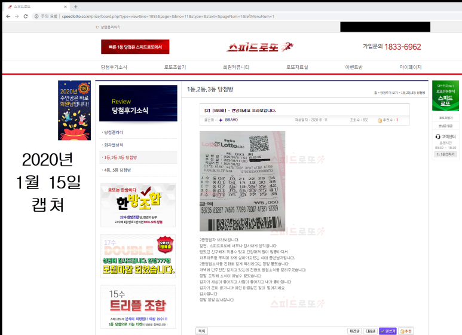Go to the next post with 다음글
462x335 pixels.
tap(371, 331)
